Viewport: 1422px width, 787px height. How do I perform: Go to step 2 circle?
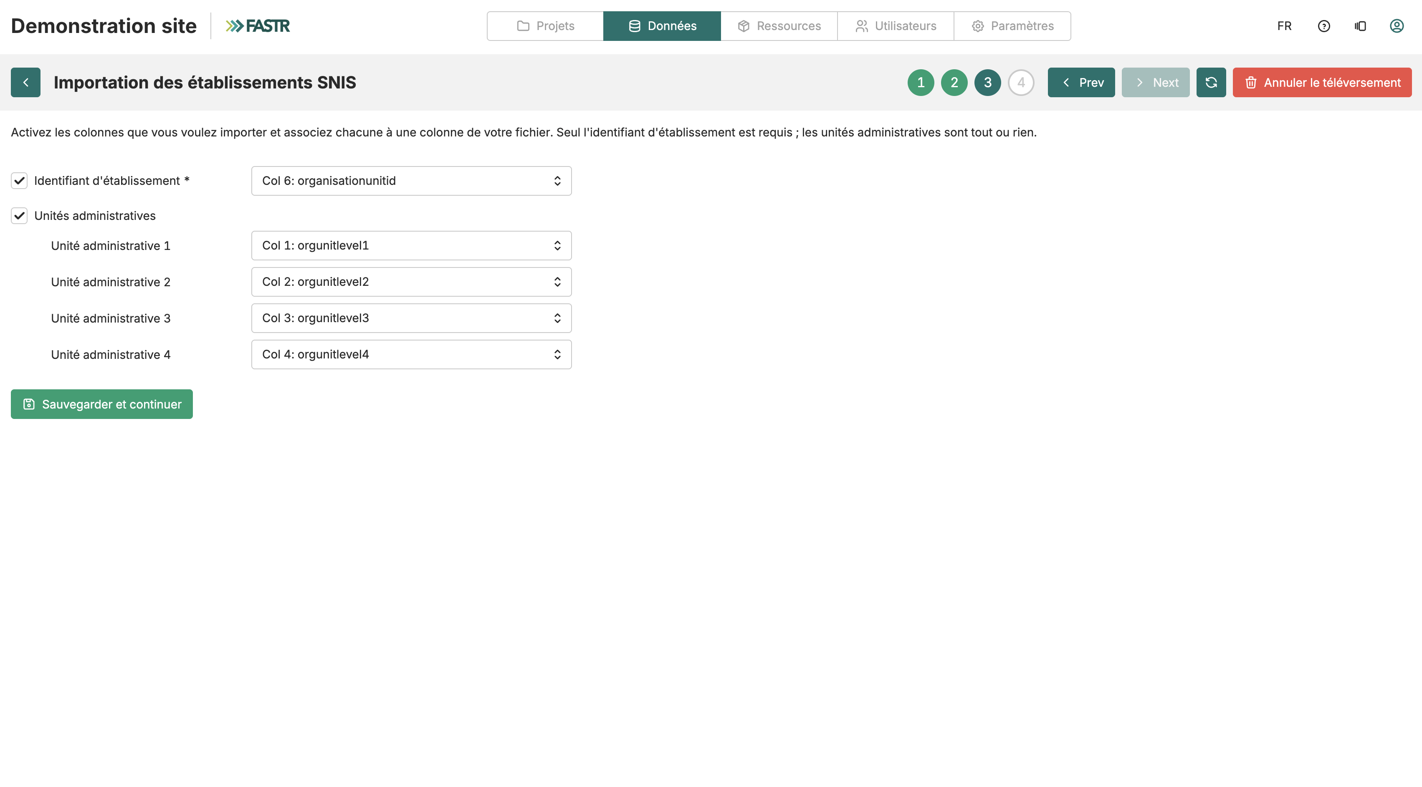point(954,82)
